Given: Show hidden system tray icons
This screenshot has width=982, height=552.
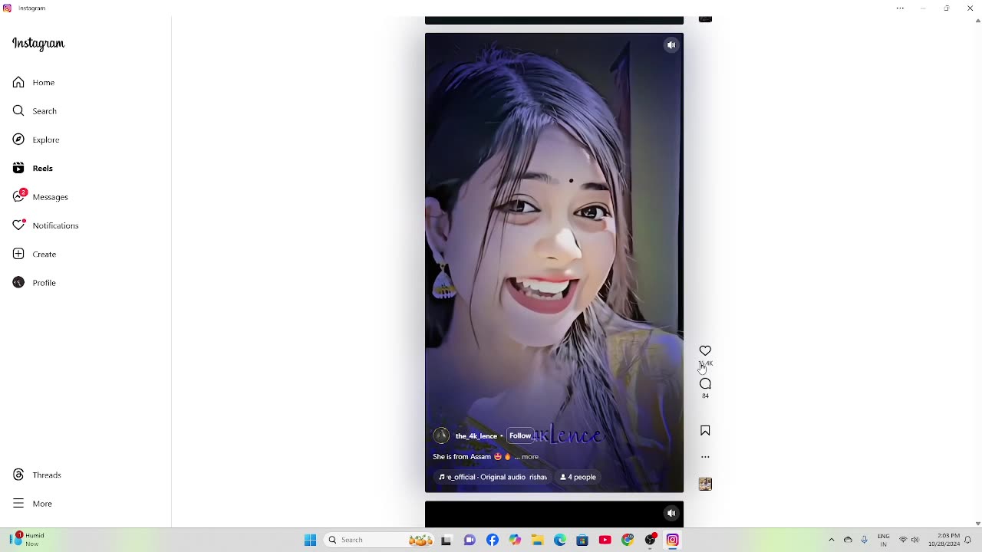Looking at the screenshot, I should tap(832, 540).
